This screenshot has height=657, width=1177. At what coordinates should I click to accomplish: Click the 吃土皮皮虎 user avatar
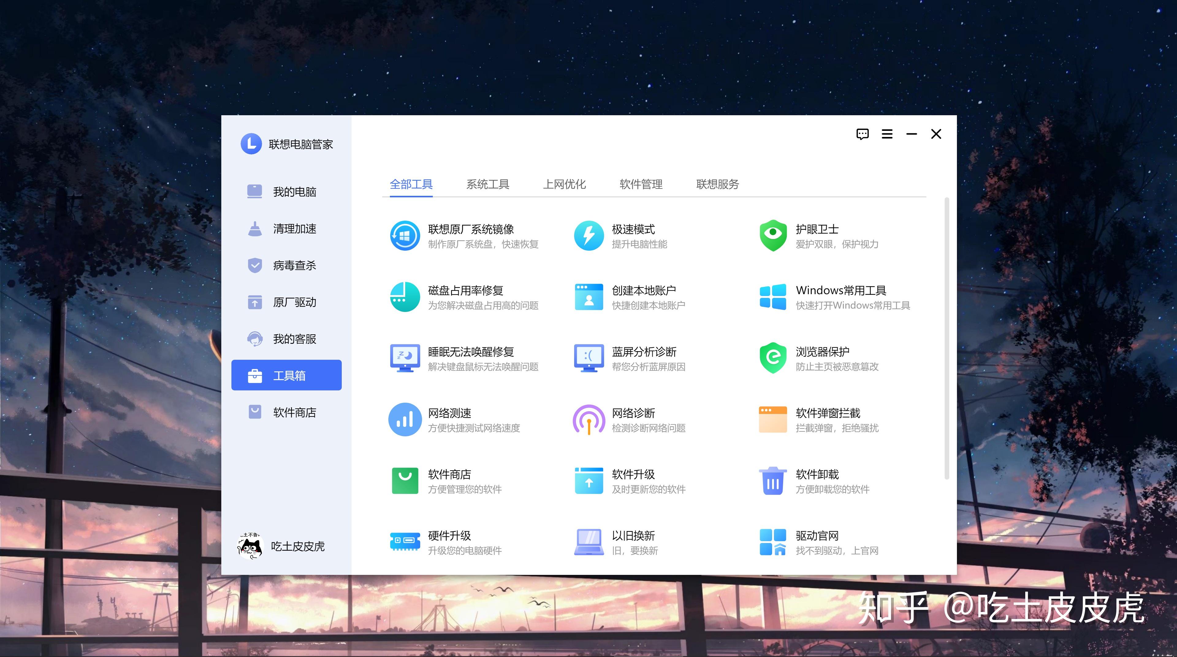point(250,546)
